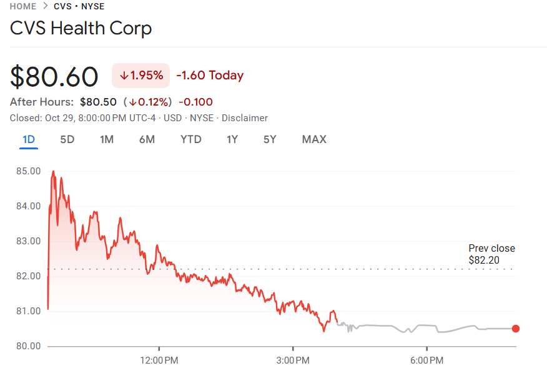Screen dimensions: 547x373
Task: Select the 1D range tab
Action: [x=28, y=139]
